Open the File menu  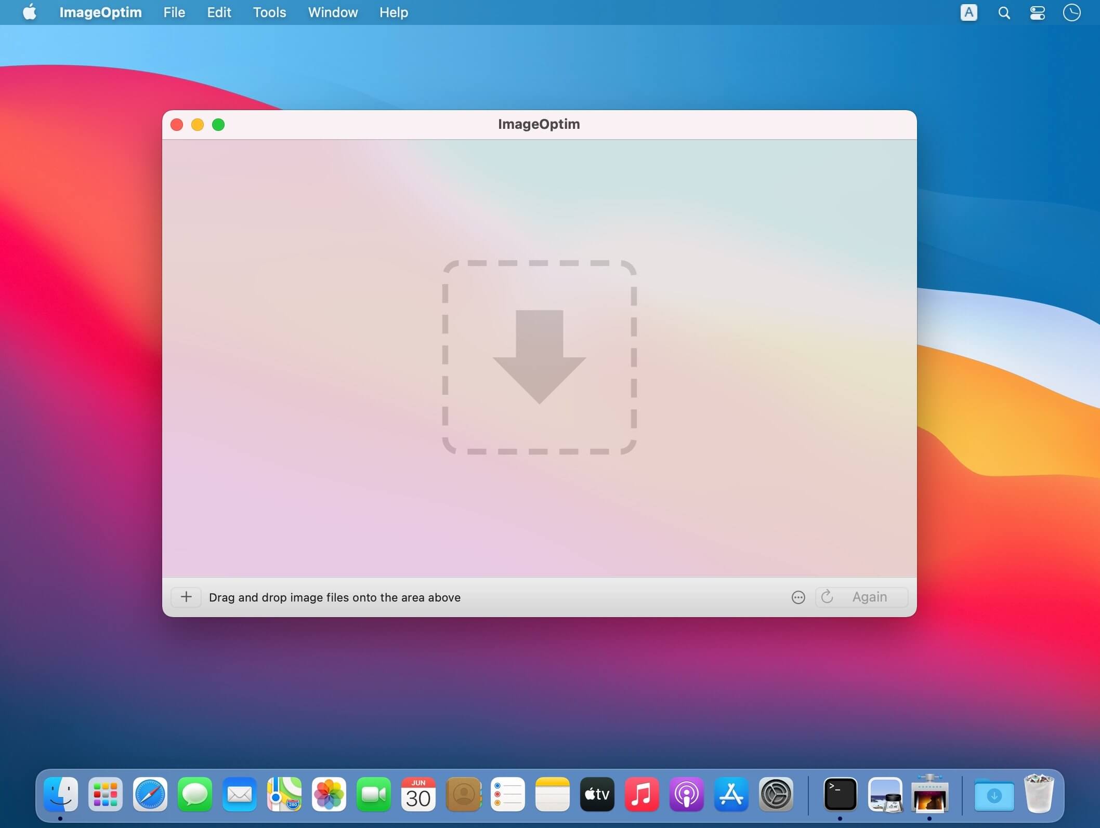click(174, 12)
